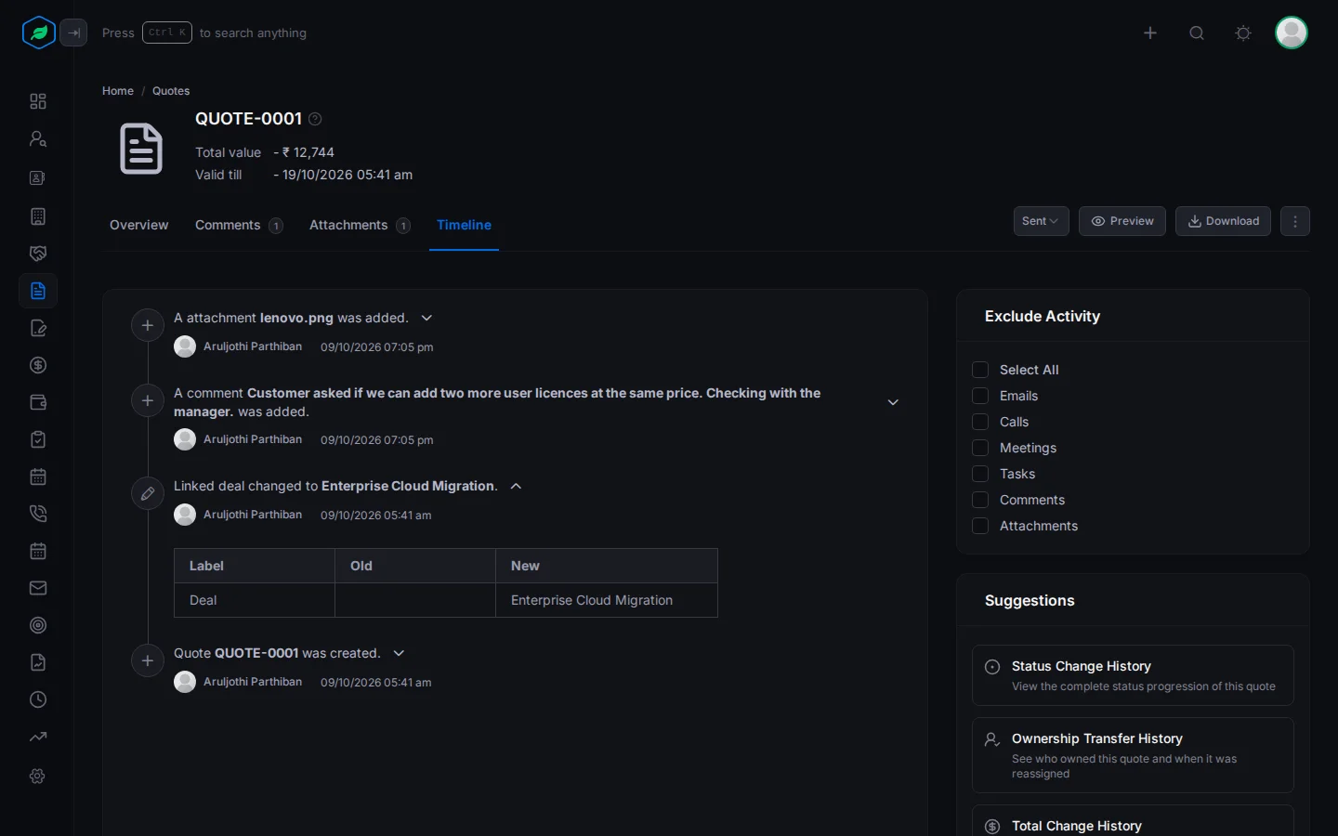Enable the Comments exclude checkbox
1338x836 pixels.
point(979,500)
